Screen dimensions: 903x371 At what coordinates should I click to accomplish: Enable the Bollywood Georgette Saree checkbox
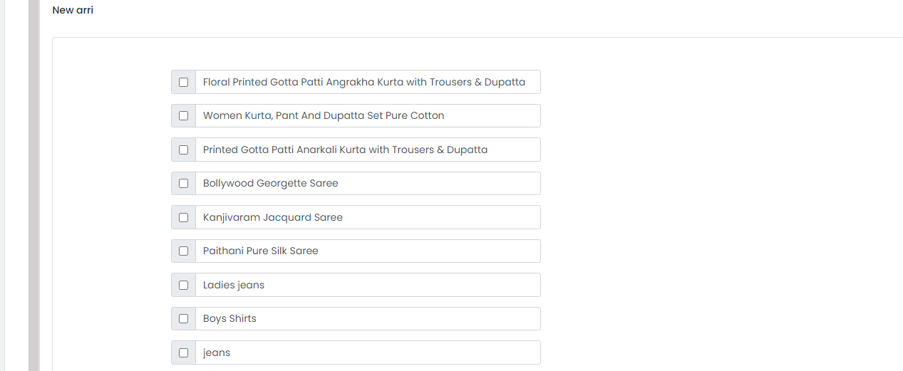(x=183, y=183)
